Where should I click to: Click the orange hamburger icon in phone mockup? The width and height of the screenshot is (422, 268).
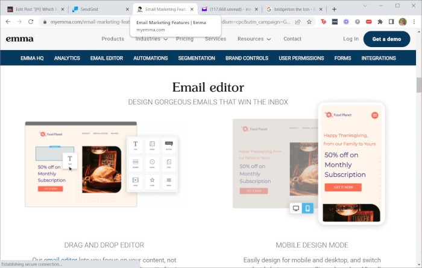click(374, 115)
